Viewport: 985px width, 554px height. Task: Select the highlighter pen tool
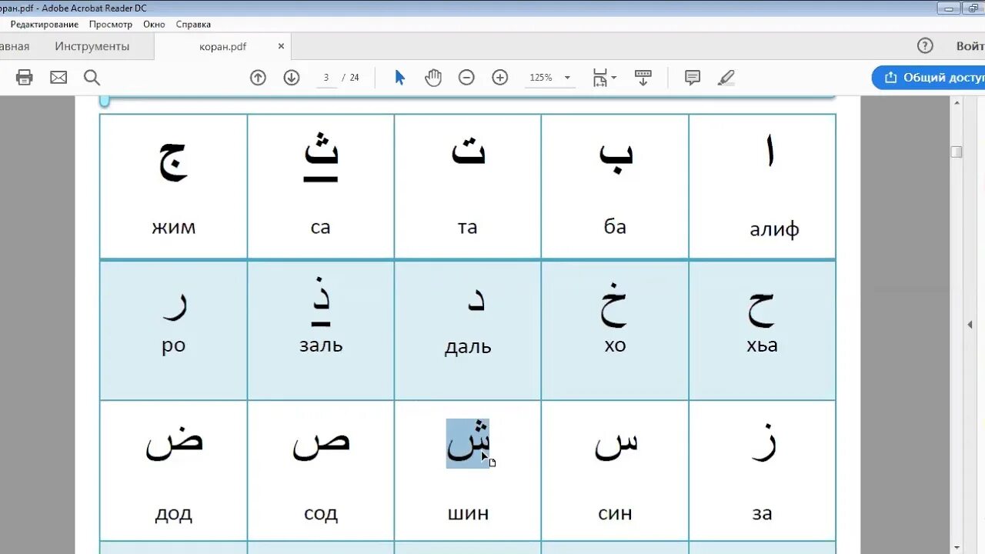726,77
